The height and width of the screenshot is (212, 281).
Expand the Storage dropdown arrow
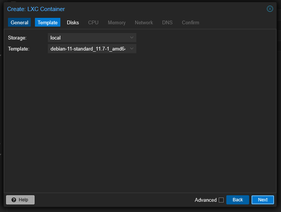(132, 38)
